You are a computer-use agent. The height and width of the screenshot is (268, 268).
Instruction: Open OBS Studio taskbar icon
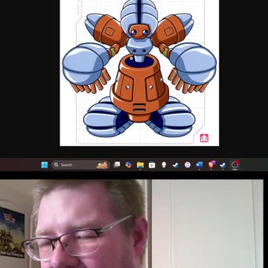point(234,165)
